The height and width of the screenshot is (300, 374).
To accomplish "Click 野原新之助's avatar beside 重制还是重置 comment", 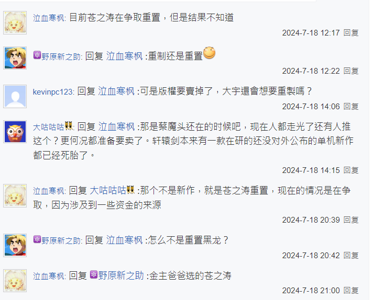I will (15, 58).
